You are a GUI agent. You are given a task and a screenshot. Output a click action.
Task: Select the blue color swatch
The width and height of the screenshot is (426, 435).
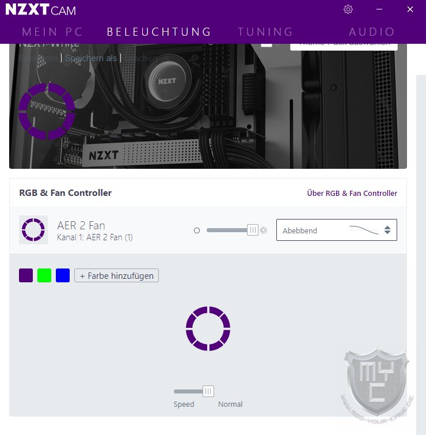click(63, 275)
